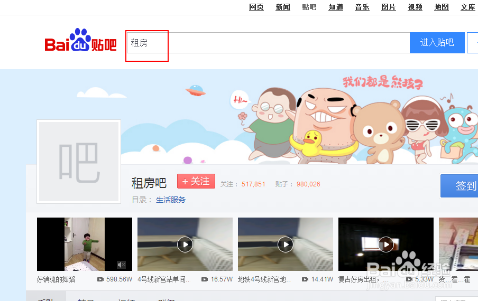Click the 租房吧 forum title

[149, 183]
